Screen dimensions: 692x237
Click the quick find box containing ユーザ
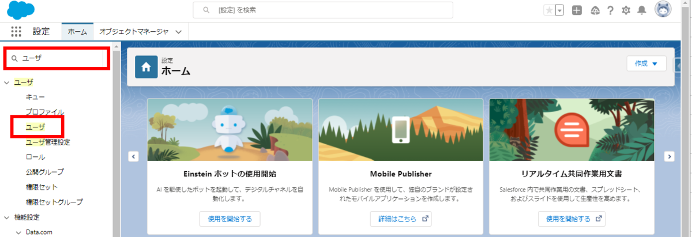click(55, 58)
